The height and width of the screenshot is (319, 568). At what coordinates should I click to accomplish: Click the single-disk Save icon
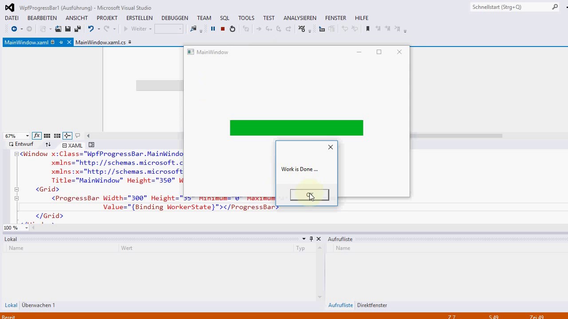(x=68, y=29)
